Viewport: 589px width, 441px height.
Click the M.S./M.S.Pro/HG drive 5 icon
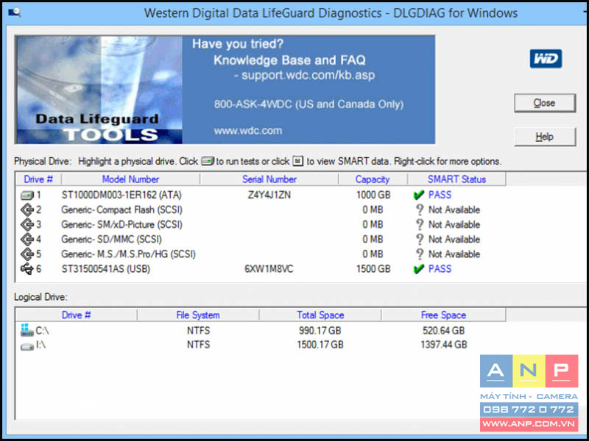click(x=27, y=254)
